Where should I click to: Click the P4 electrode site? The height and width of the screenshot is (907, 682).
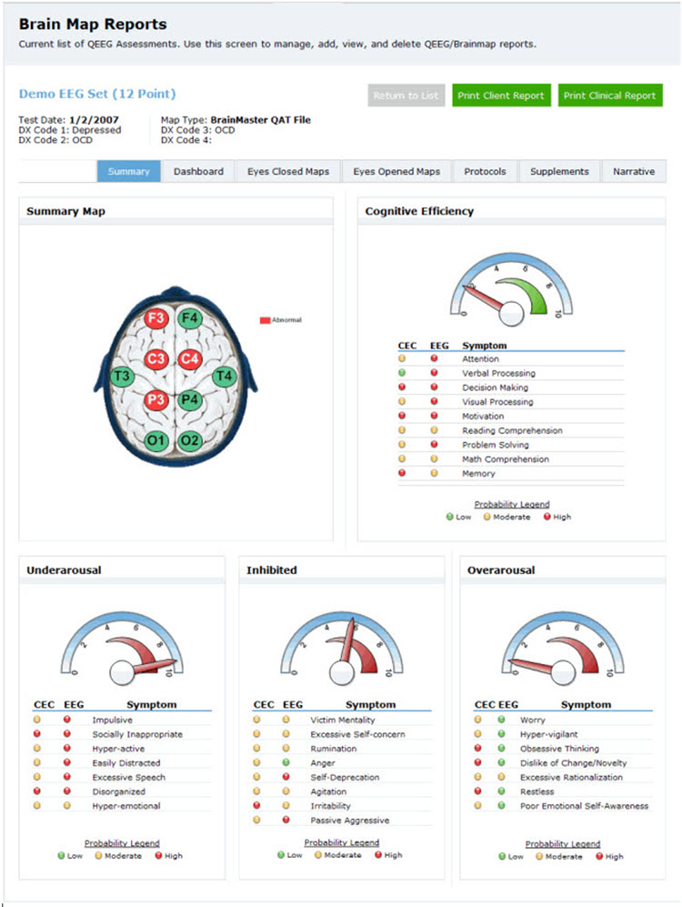[x=190, y=398]
